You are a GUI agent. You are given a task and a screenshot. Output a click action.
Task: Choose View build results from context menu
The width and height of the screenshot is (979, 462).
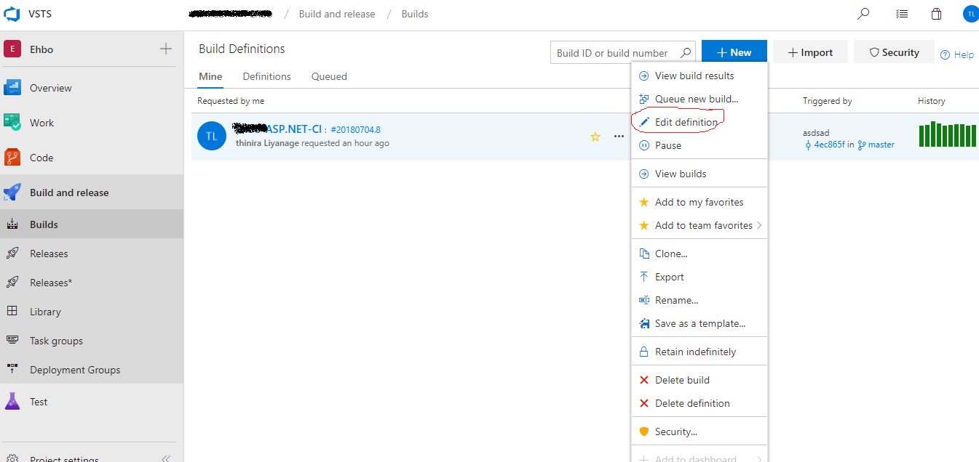699,76
